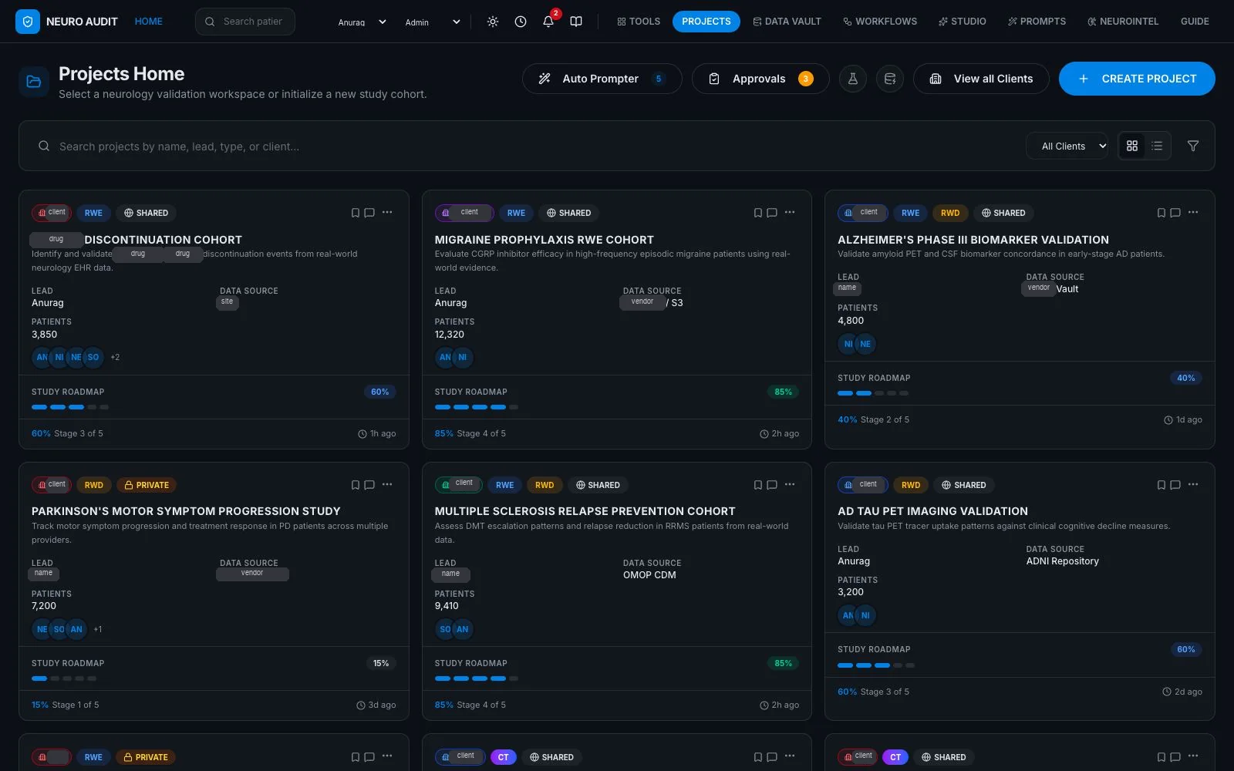The height and width of the screenshot is (771, 1234).
Task: Open notifications bell with 2 alerts
Action: (548, 22)
